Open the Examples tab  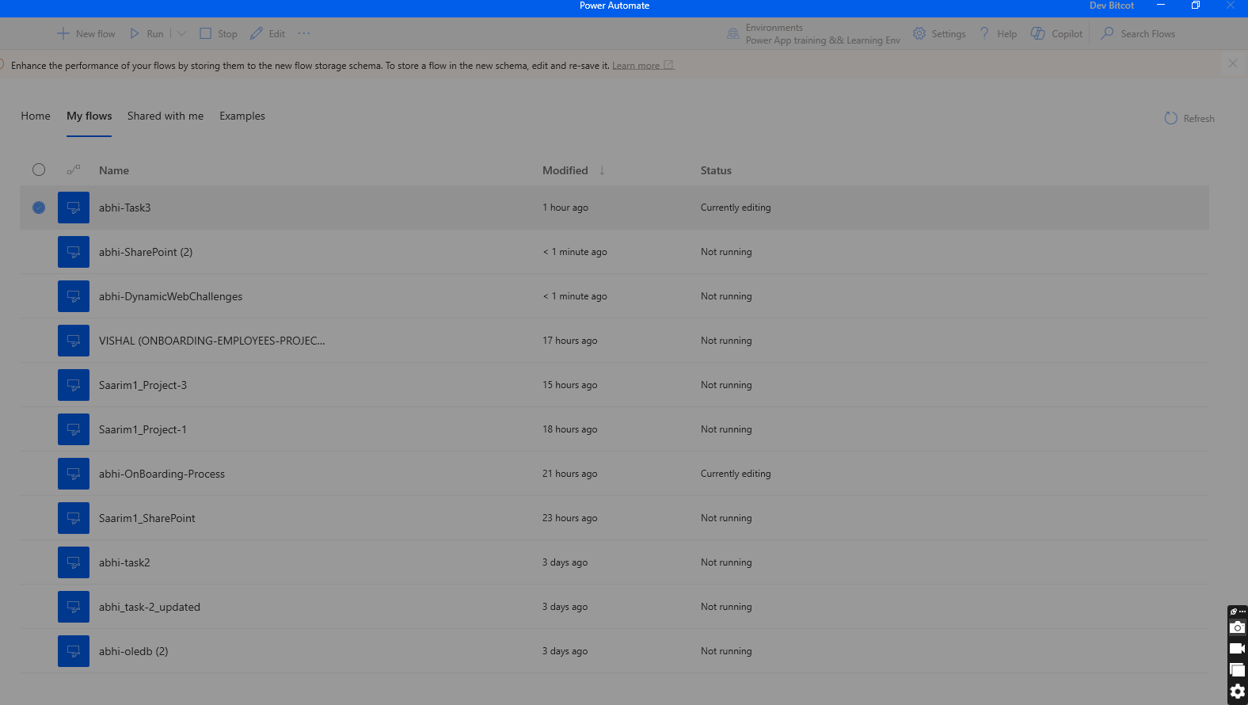tap(242, 116)
